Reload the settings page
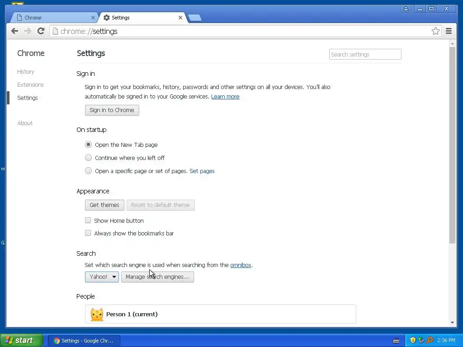The height and width of the screenshot is (347, 463). click(x=41, y=31)
